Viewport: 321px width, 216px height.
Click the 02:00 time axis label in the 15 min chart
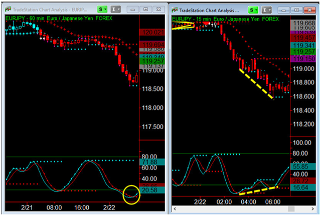tap(224, 202)
